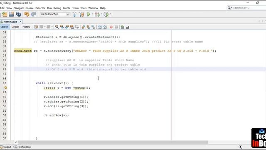Screen dimensions: 266x150
Task: Close the Home.java tab
Action: pyautogui.click(x=20, y=22)
